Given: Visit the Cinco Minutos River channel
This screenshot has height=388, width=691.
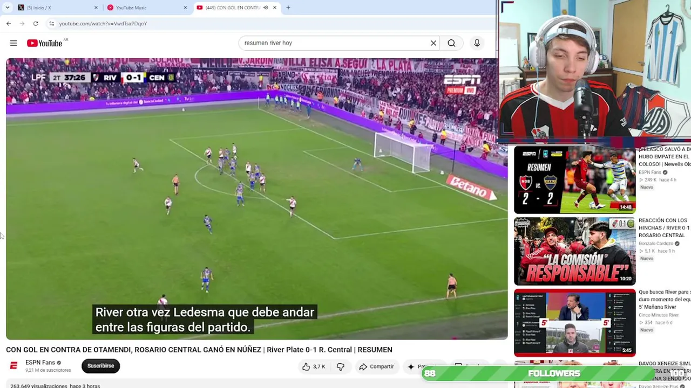Looking at the screenshot, I should (x=659, y=315).
